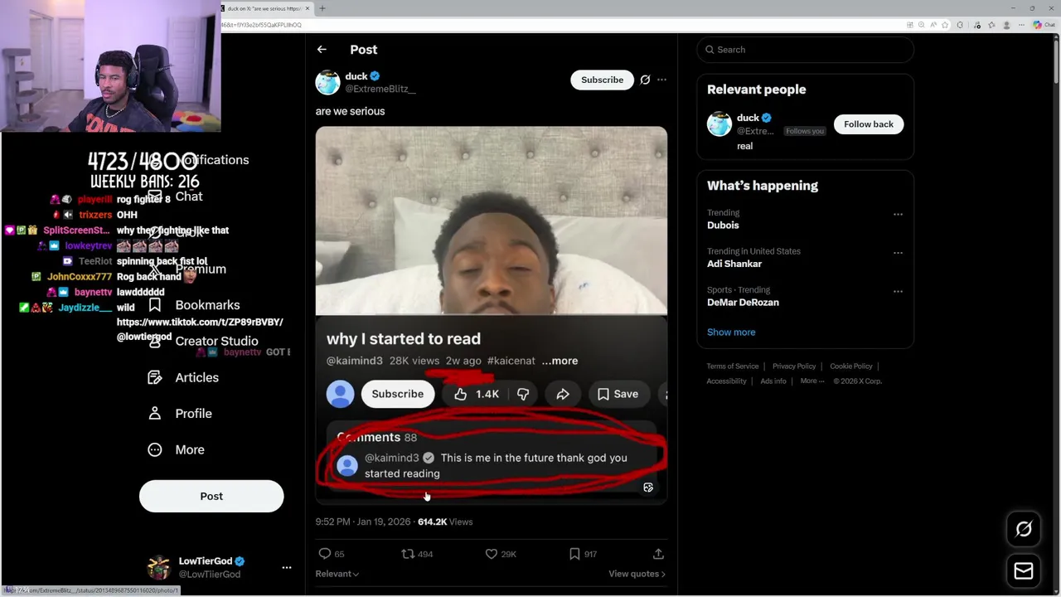Open options for the DeMar DeRozan trend
The width and height of the screenshot is (1061, 597).
(898, 292)
